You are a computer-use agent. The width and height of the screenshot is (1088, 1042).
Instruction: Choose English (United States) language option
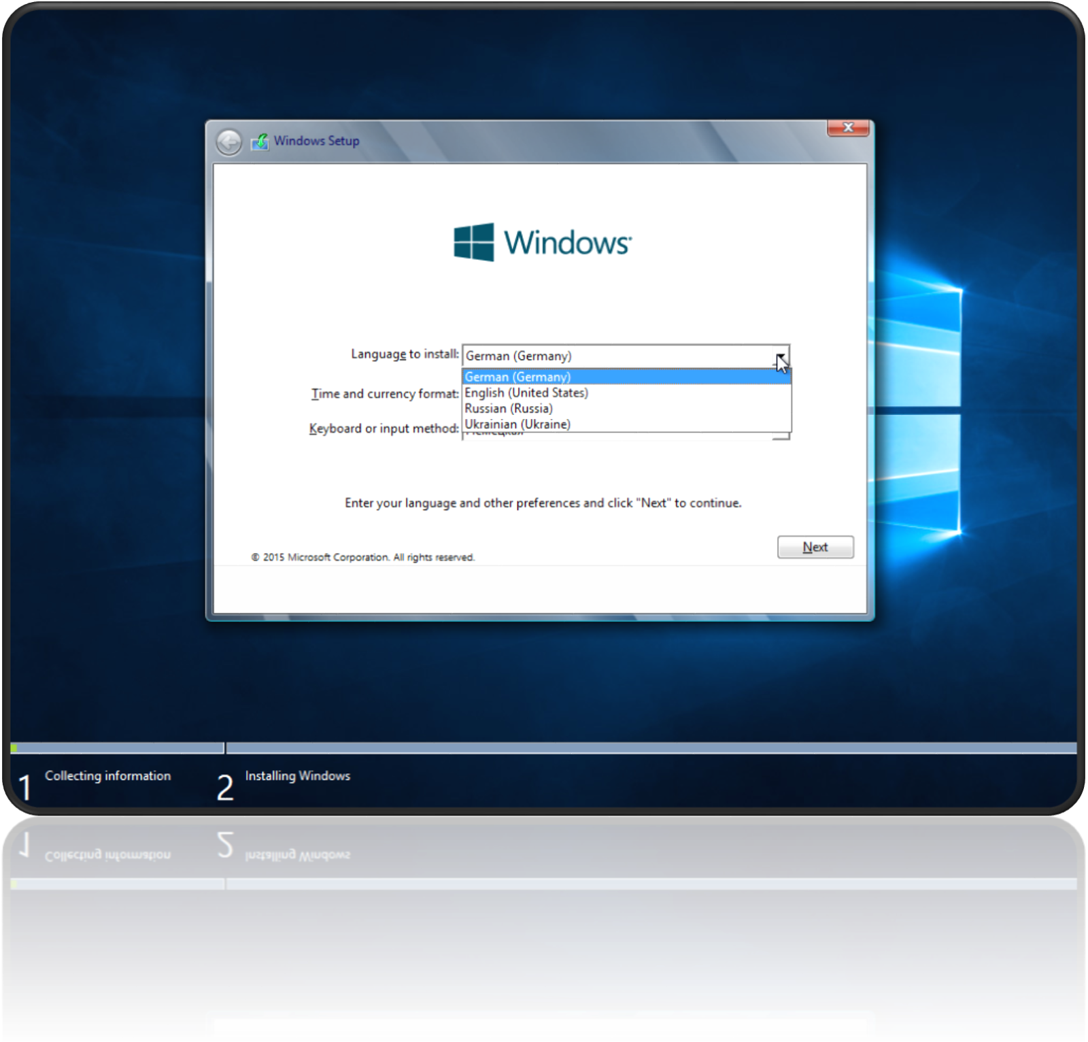pyautogui.click(x=627, y=392)
